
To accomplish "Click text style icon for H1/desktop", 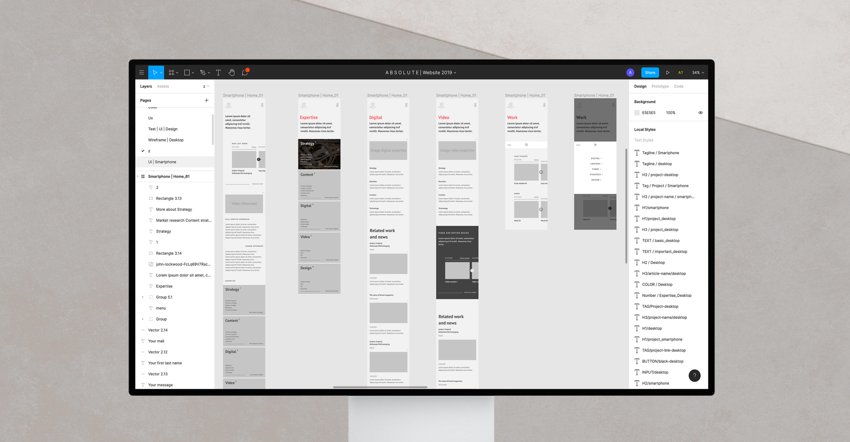I will pos(637,328).
